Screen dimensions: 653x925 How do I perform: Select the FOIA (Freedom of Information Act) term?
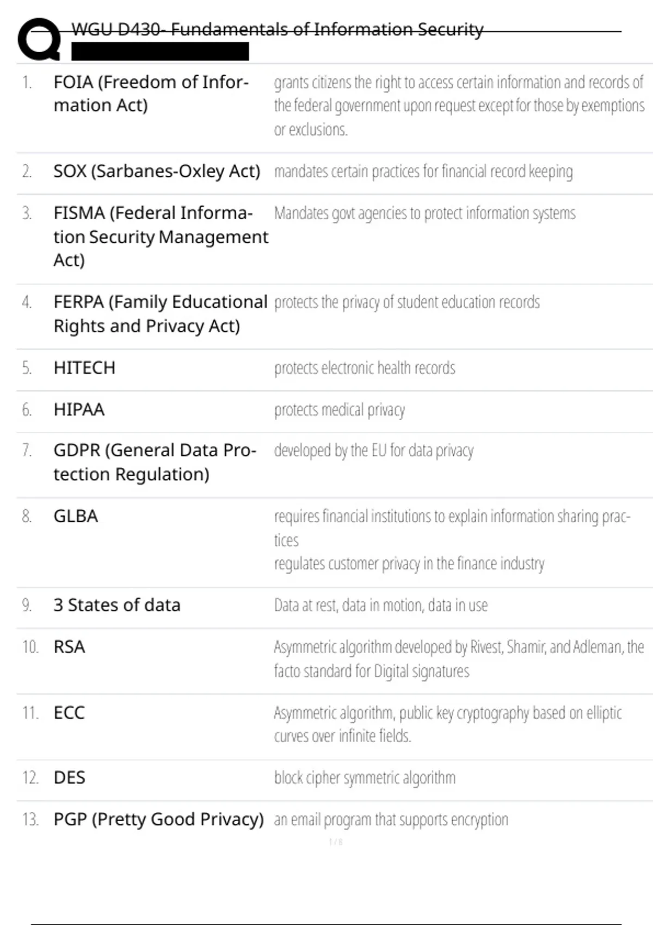pyautogui.click(x=151, y=94)
